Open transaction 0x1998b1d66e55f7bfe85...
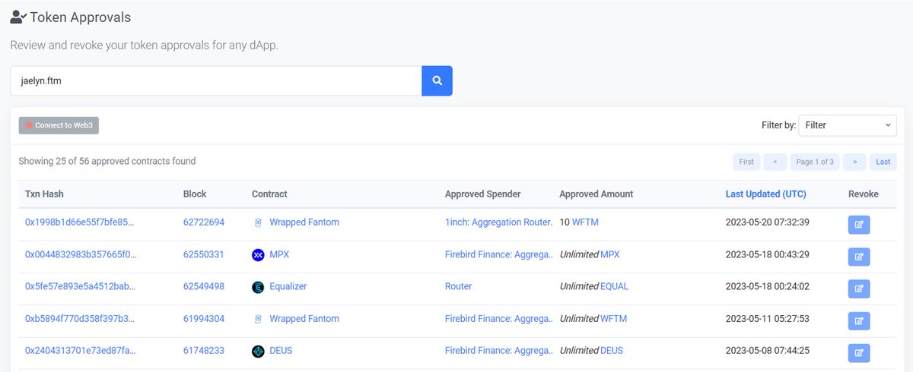The width and height of the screenshot is (913, 372). click(80, 222)
